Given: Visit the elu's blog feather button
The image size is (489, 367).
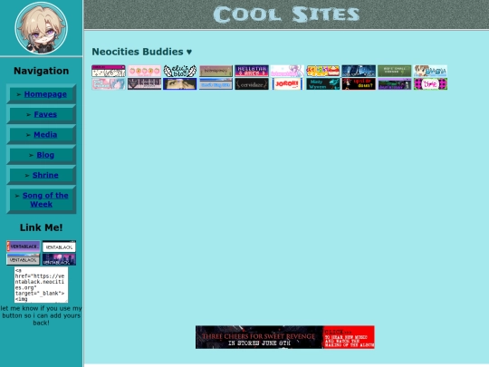Looking at the screenshot, I should click(x=180, y=71).
